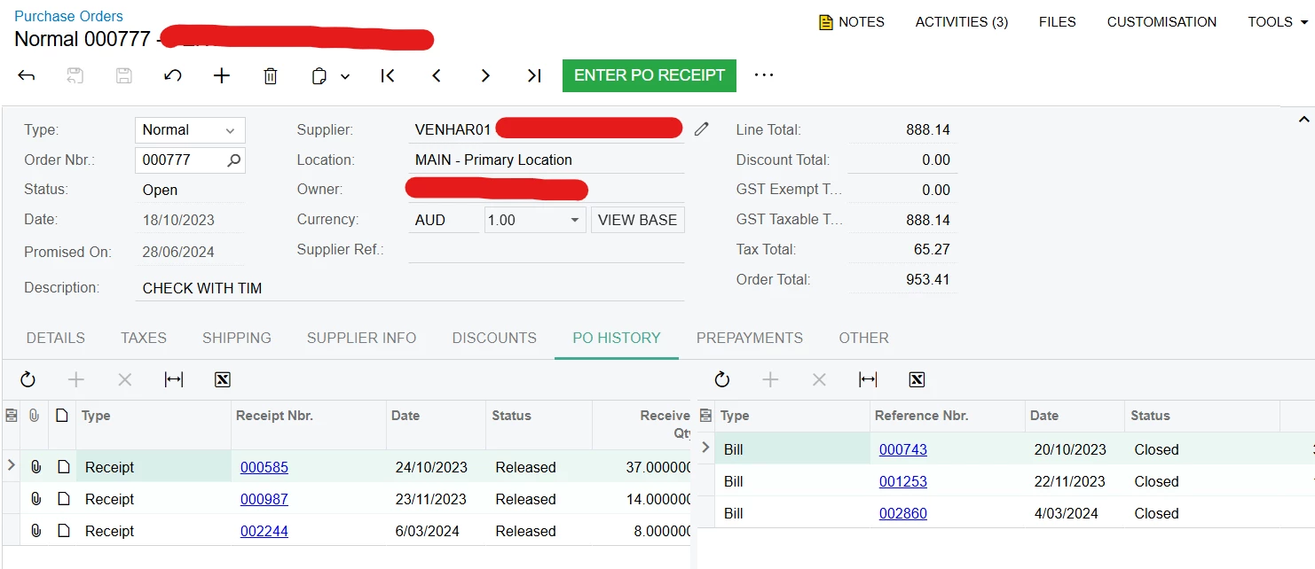Viewport: 1315px width, 569px height.
Task: Open bill link 002860
Action: 903,513
